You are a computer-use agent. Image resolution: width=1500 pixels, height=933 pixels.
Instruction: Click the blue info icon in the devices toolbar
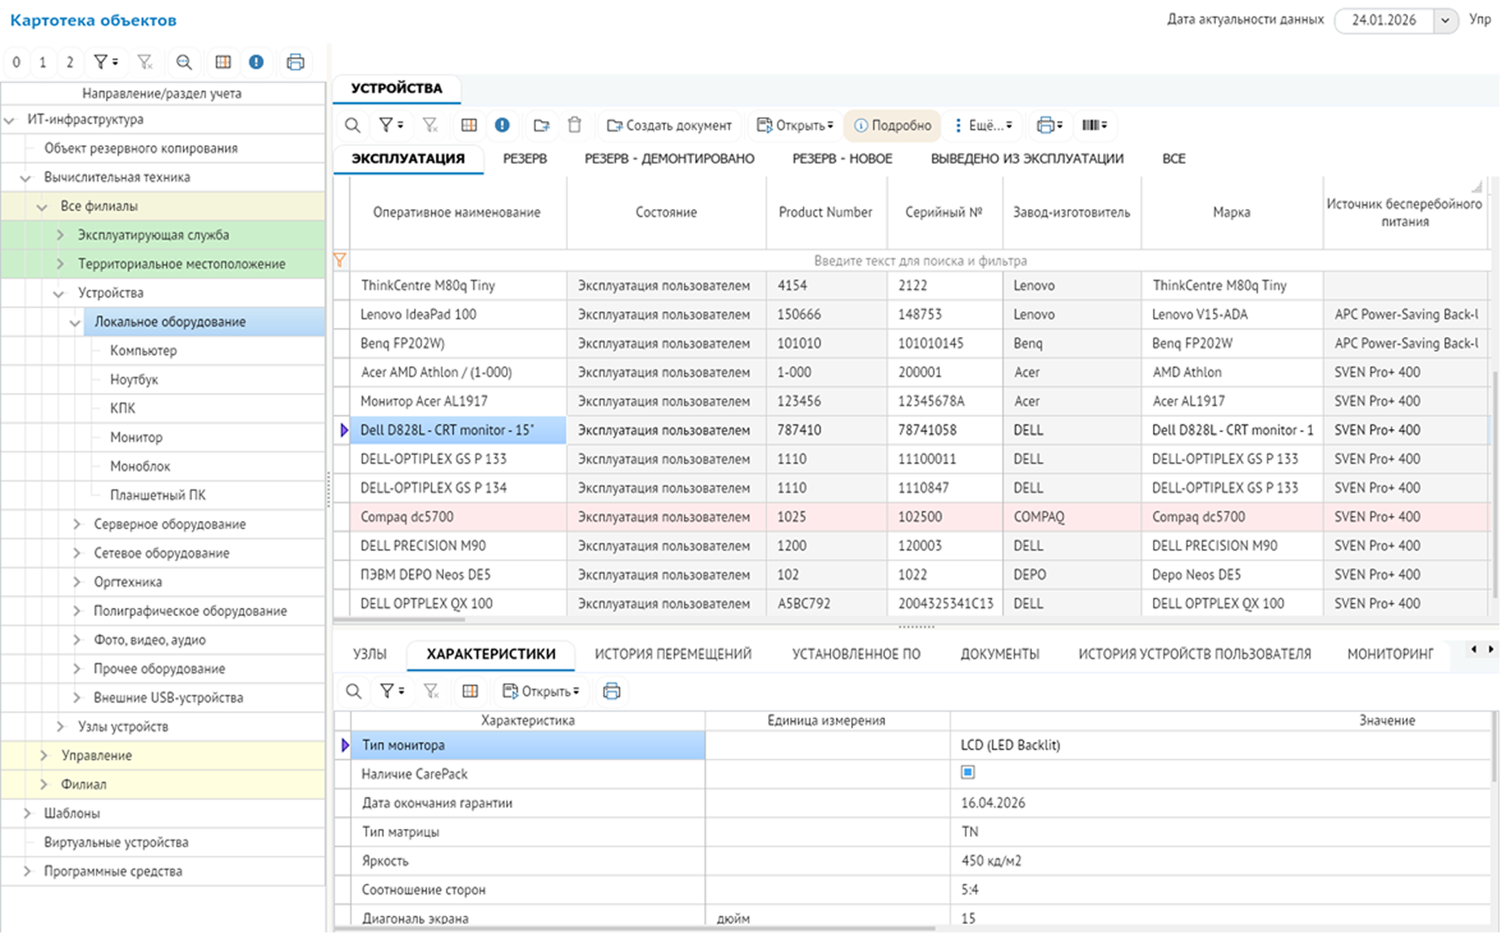(x=502, y=125)
